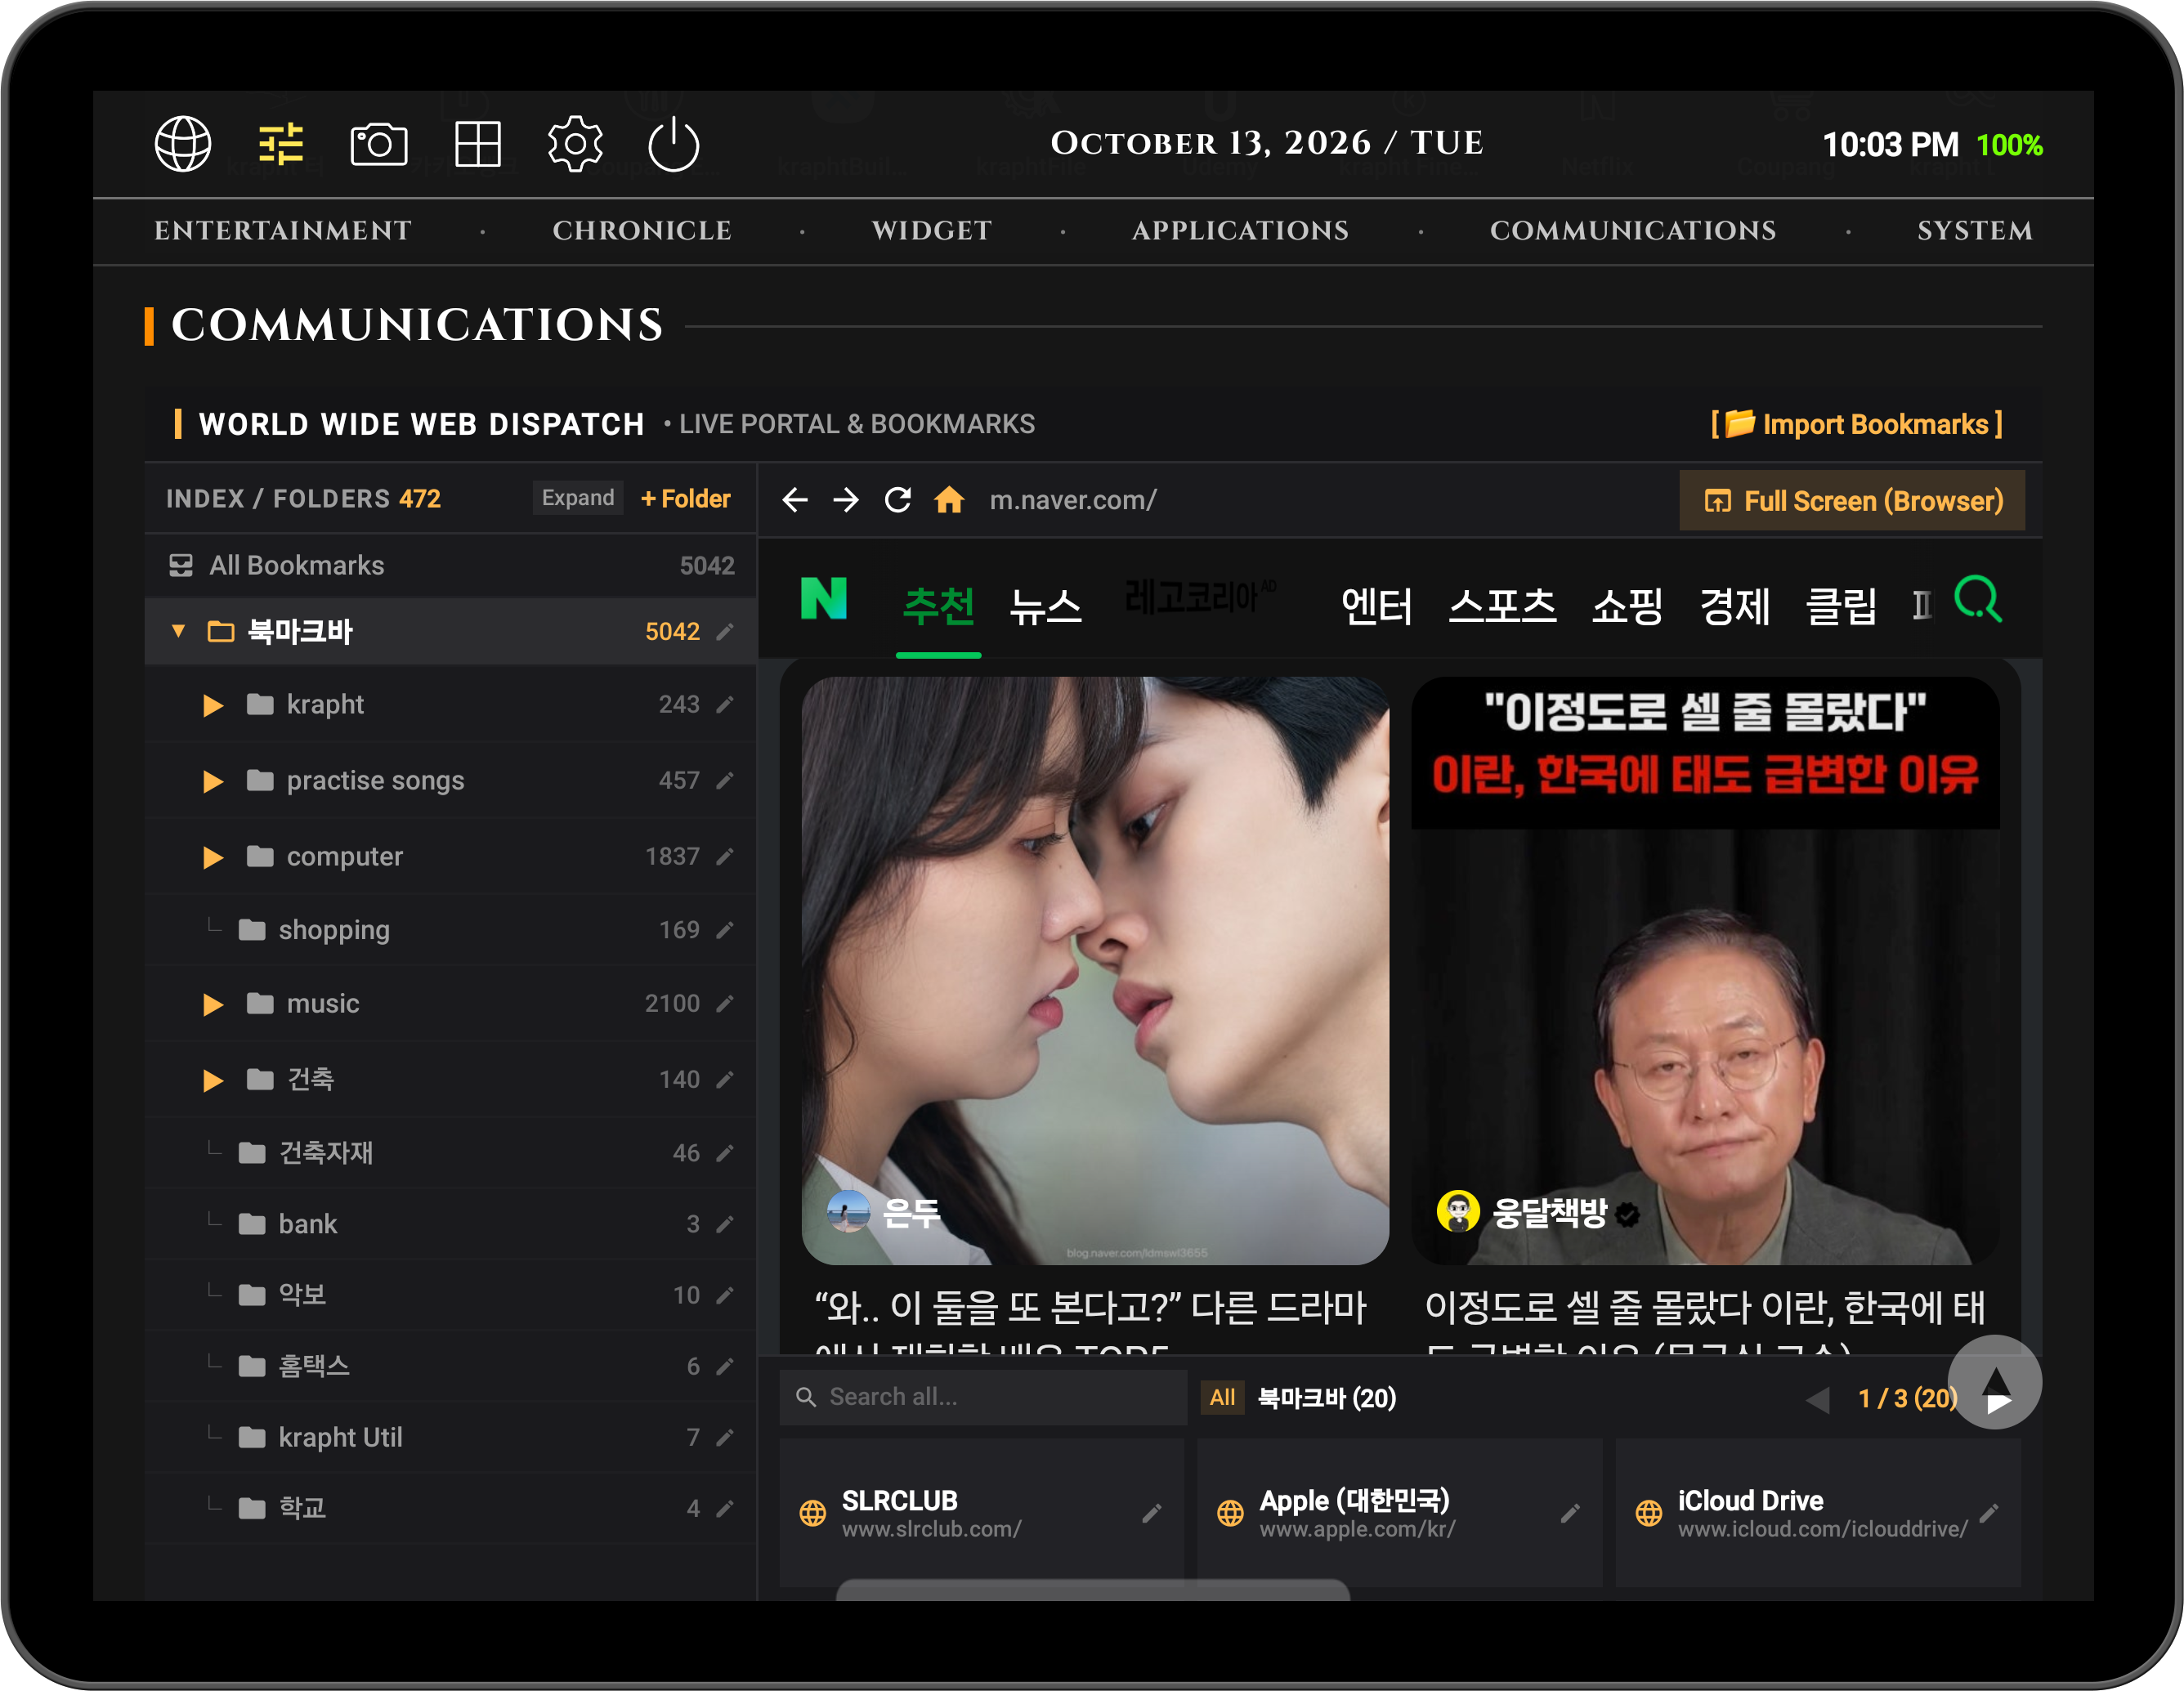Open the shopping folder
Screen dimensions: 2184x1691
coord(451,930)
